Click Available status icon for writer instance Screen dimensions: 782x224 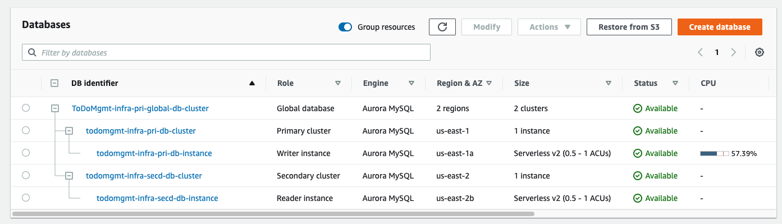click(x=638, y=153)
